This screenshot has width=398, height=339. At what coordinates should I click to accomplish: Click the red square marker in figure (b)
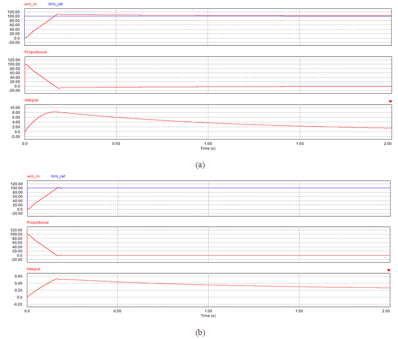389,270
